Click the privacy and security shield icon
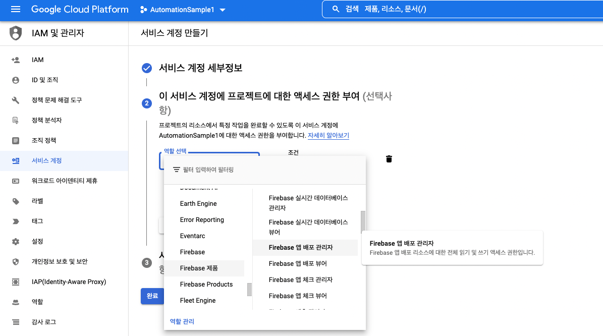The image size is (603, 336). tap(15, 262)
